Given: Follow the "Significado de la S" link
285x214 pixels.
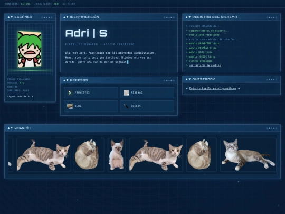Looking at the screenshot, I should 20,97.
